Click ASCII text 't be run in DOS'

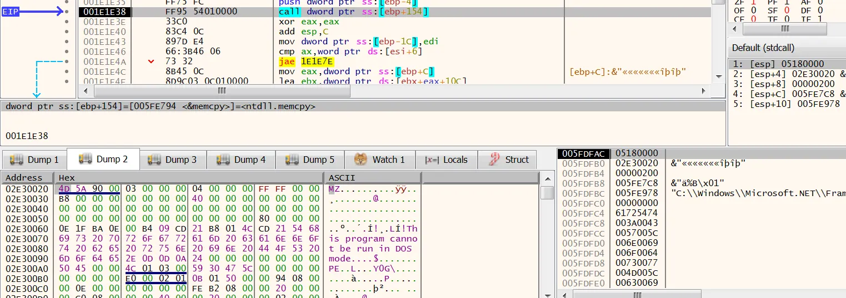pyautogui.click(x=370, y=249)
